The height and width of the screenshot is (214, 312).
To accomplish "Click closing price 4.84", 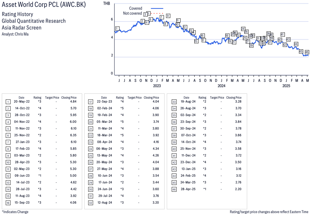I will click(74, 102).
